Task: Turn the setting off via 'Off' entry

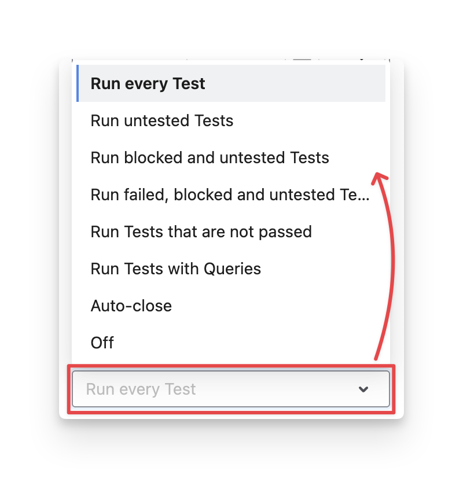Action: [102, 343]
